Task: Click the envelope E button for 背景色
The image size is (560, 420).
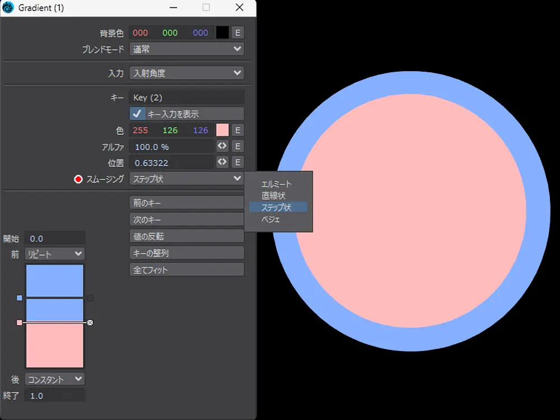Action: [x=237, y=32]
